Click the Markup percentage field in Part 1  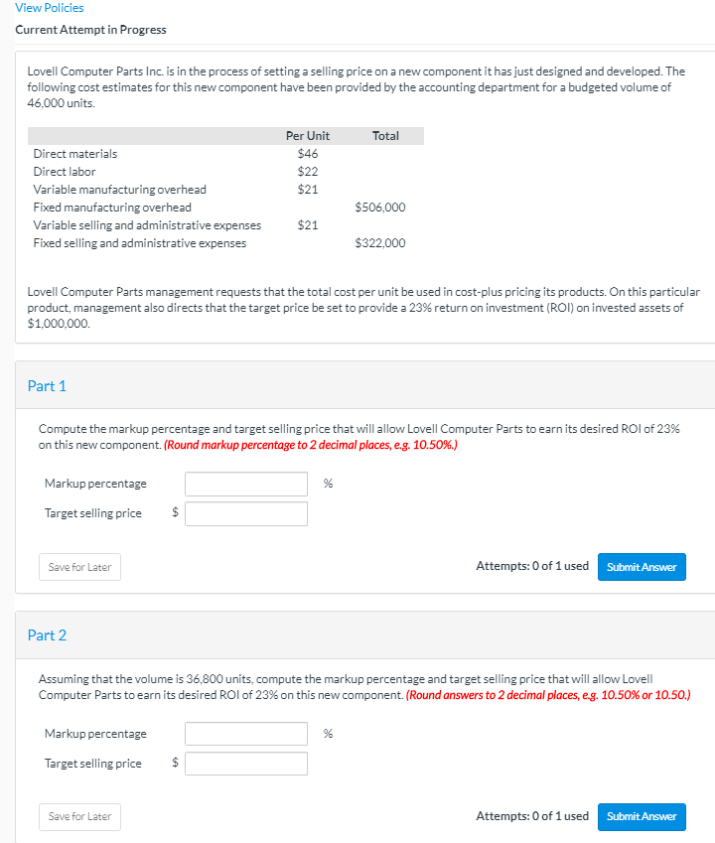tap(245, 484)
